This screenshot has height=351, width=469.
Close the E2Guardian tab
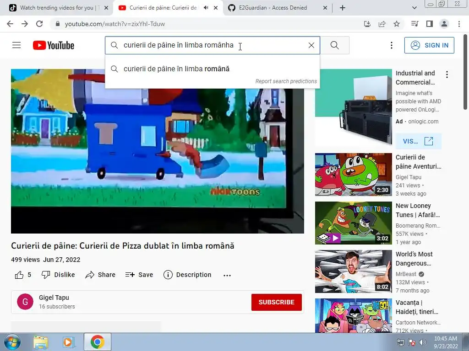326,8
